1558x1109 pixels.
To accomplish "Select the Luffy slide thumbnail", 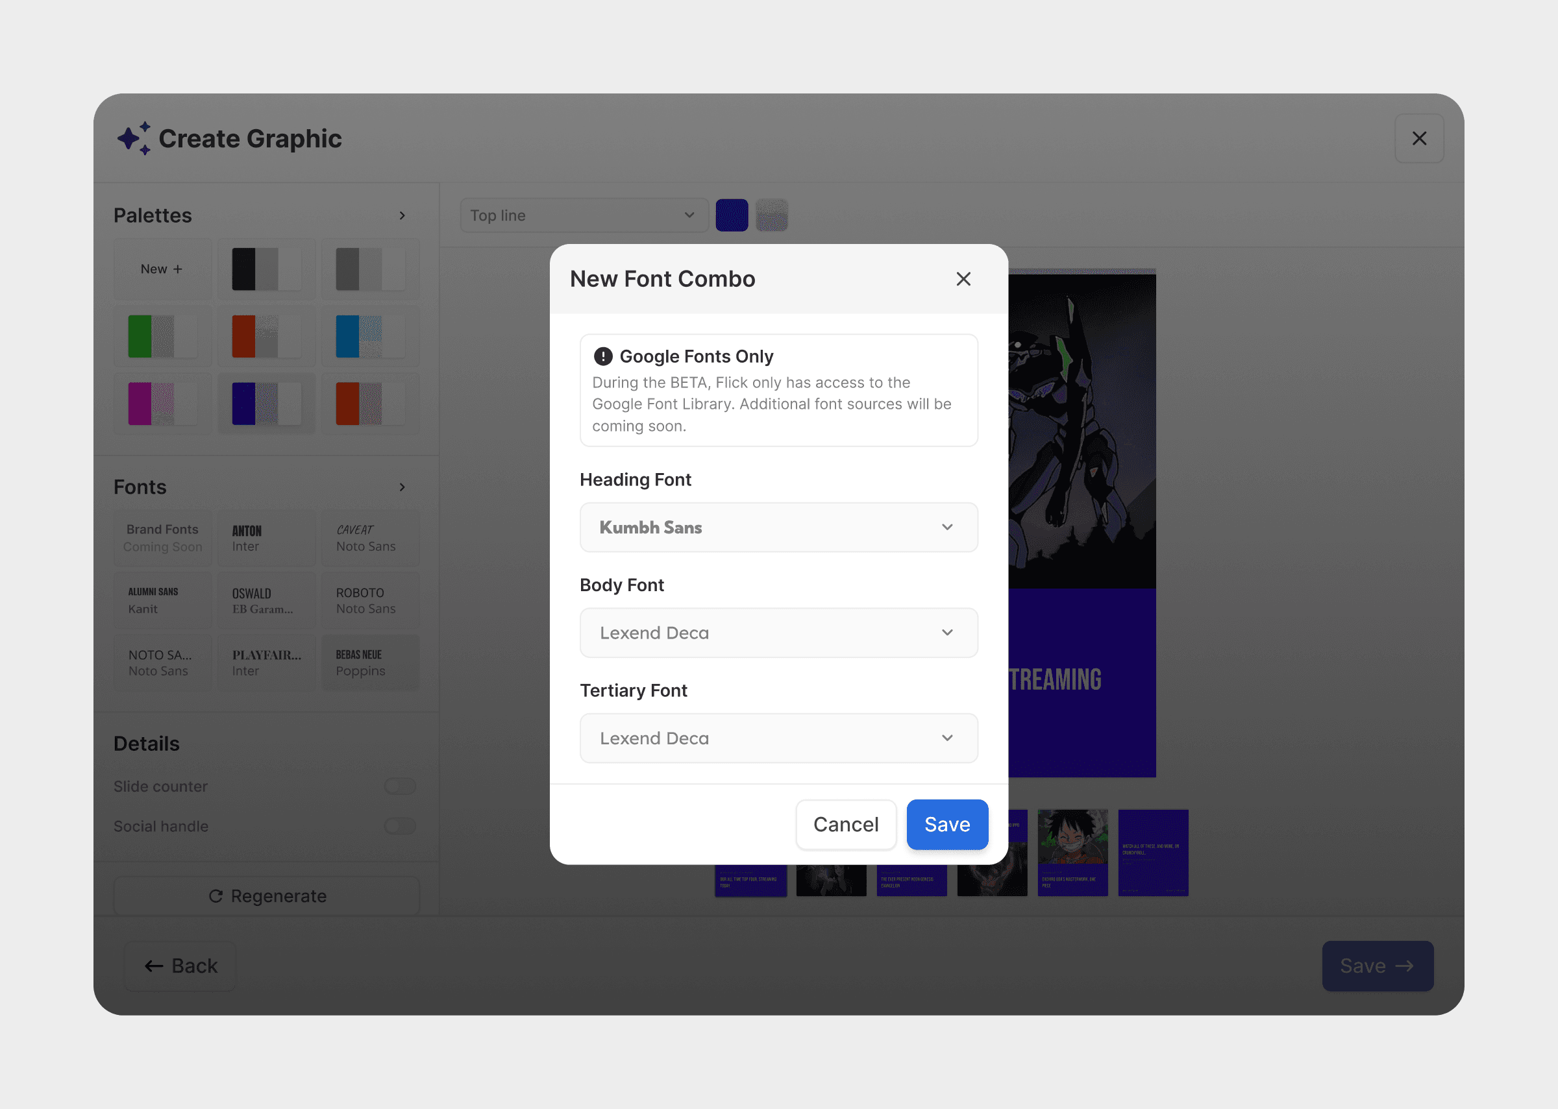I will (x=1072, y=852).
